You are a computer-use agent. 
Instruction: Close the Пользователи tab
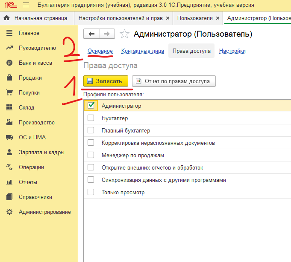218,18
